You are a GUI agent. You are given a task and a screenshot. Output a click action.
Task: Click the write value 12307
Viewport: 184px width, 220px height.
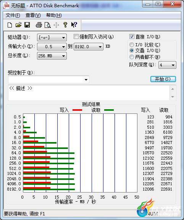pos(148,173)
